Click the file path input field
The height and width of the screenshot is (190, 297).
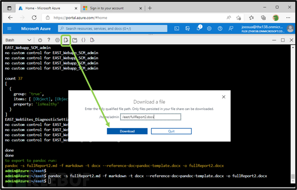[x=150, y=116]
